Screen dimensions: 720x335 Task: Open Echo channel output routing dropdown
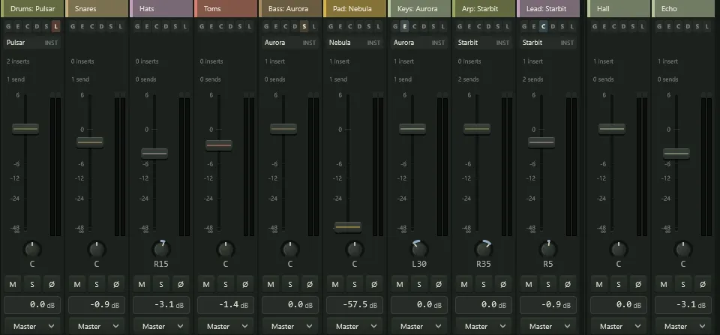click(682, 326)
